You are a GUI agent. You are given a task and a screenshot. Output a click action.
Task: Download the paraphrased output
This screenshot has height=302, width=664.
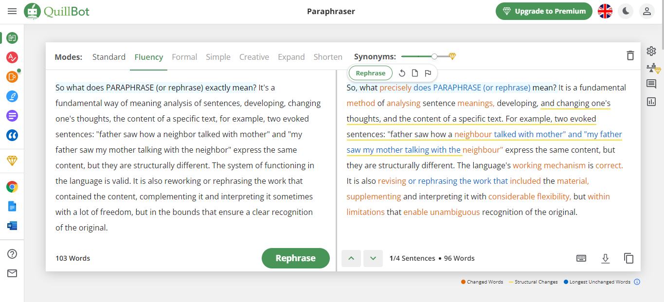(605, 258)
